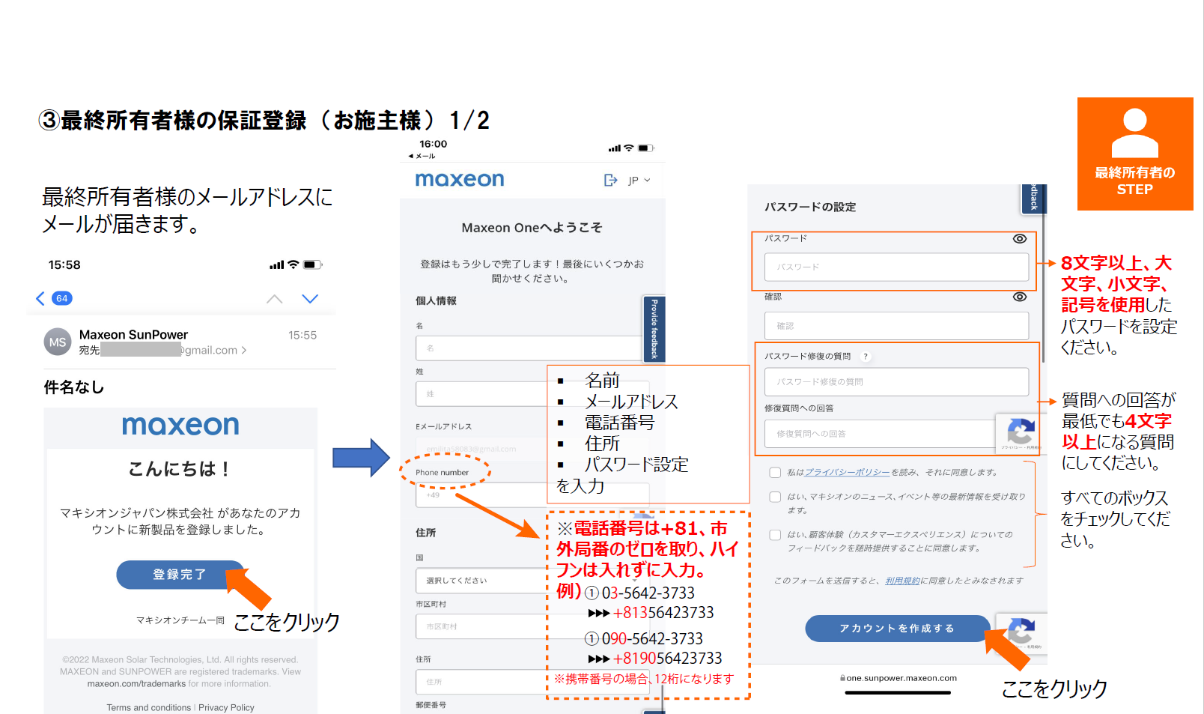Click the logout icon beside JP
1204x714 pixels.
pos(610,180)
